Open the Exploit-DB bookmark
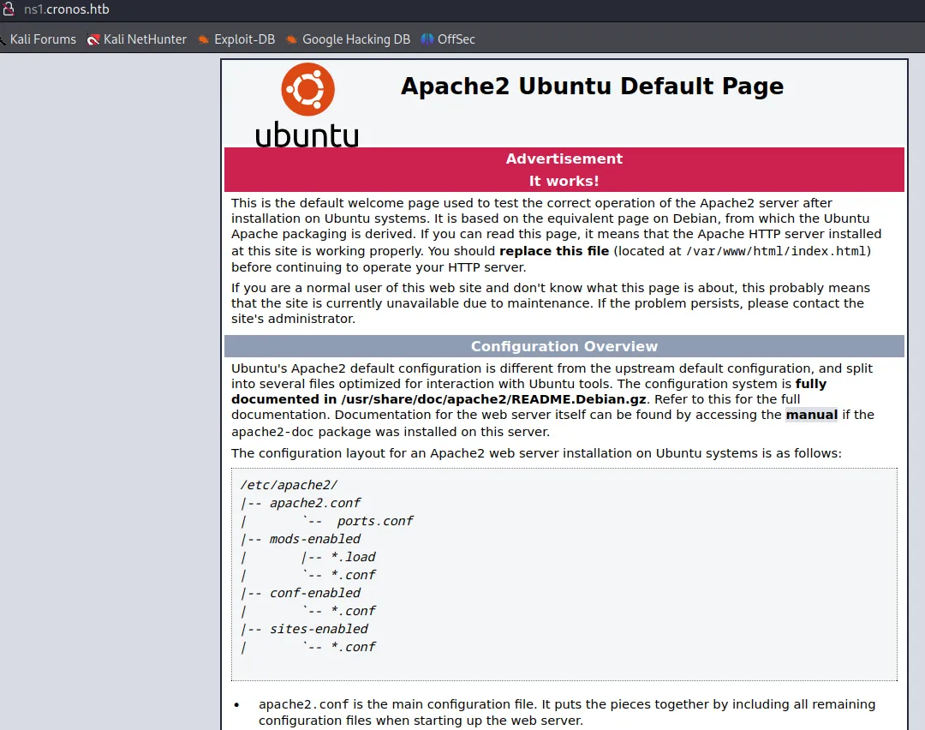Screen dimensions: 925x730 236,39
